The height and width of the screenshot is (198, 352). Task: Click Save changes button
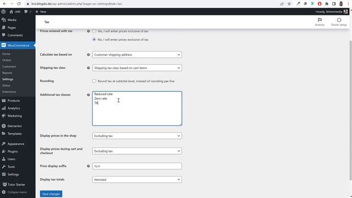[x=51, y=194]
